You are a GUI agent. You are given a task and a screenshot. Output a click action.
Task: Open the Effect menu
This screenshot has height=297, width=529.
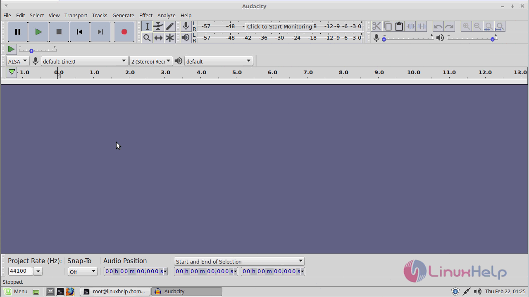point(145,15)
